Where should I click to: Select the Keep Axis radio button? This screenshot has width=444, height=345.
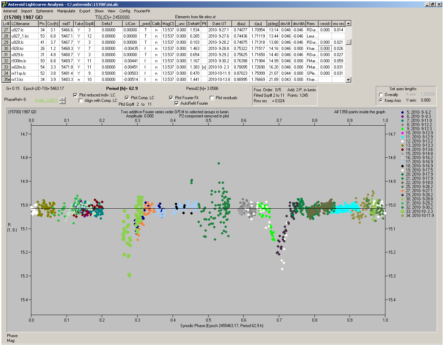[x=381, y=101]
